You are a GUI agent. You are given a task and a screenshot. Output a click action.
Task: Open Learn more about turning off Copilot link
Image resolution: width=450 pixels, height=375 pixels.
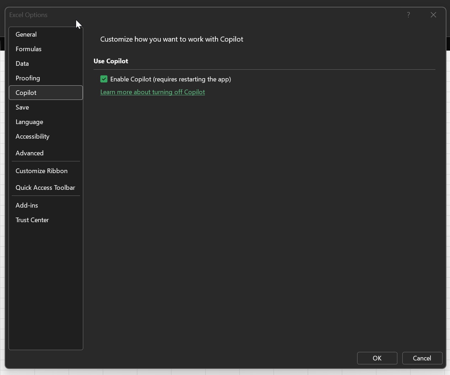pos(153,92)
